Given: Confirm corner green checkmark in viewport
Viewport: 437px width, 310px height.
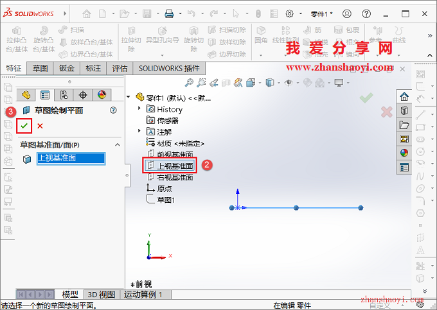Looking at the screenshot, I should click(x=366, y=98).
